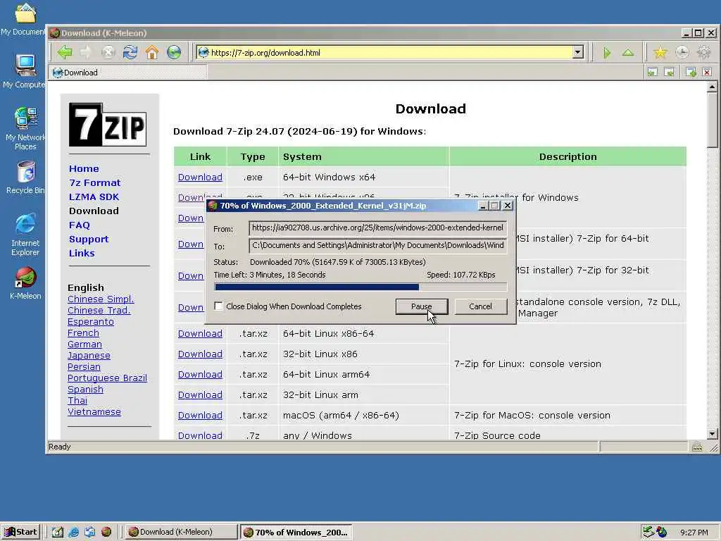721x541 pixels.
Task: Switch language to Japanese
Action: click(x=89, y=356)
